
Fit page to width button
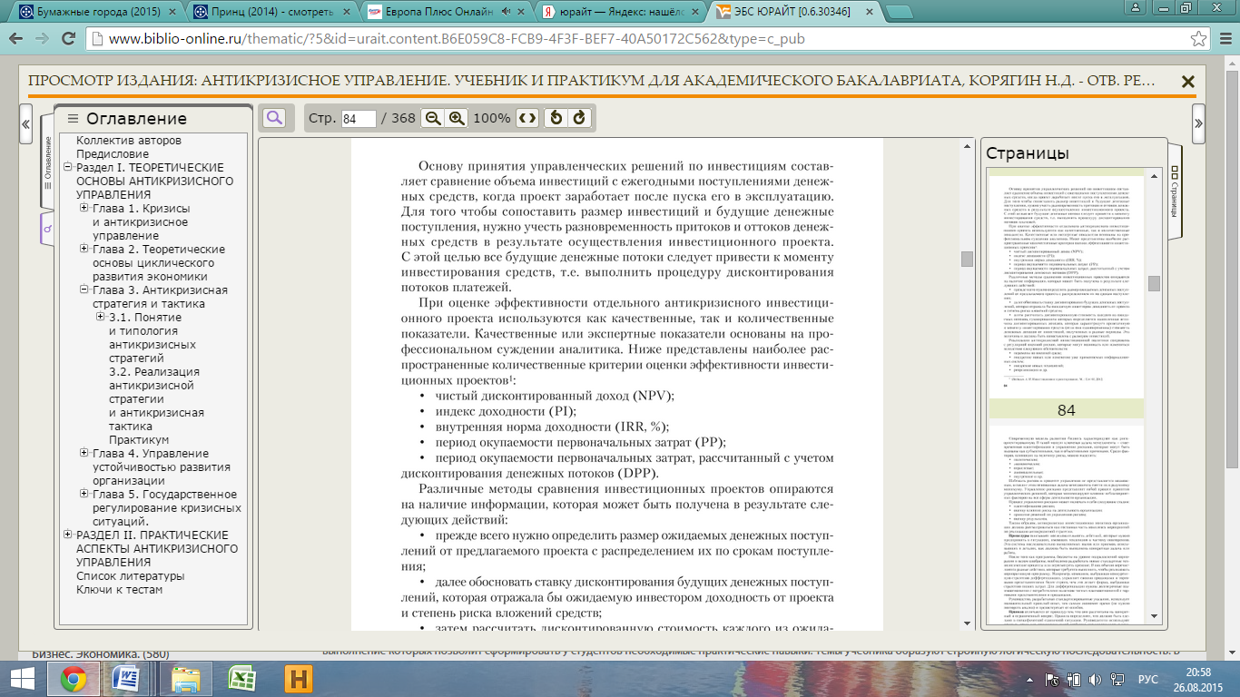(527, 118)
